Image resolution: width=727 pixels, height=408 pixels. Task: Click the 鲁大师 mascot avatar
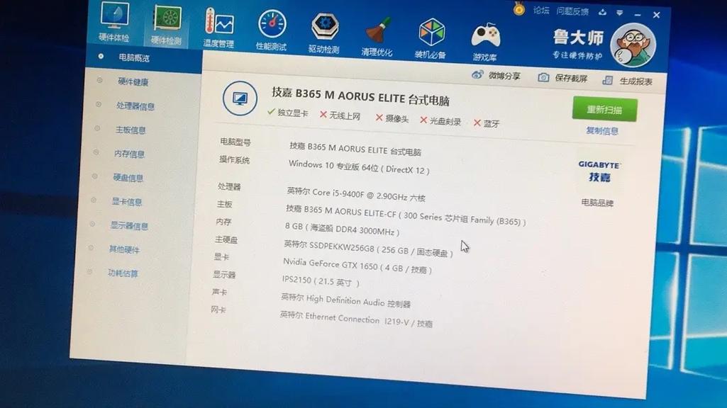pyautogui.click(x=633, y=45)
